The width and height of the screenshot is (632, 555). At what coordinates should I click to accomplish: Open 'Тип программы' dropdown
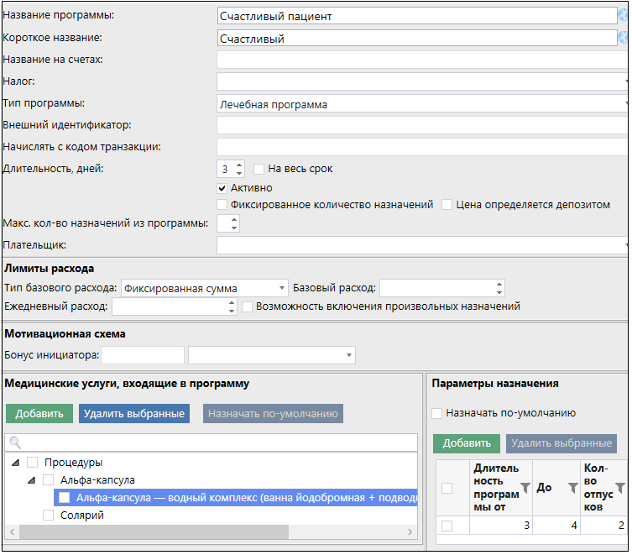click(x=626, y=105)
